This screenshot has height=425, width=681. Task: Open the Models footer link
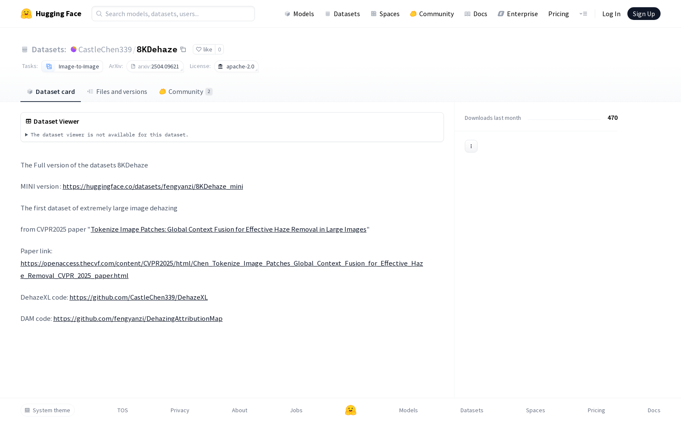409,410
